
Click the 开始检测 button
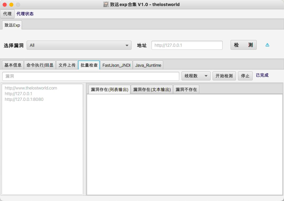click(224, 76)
